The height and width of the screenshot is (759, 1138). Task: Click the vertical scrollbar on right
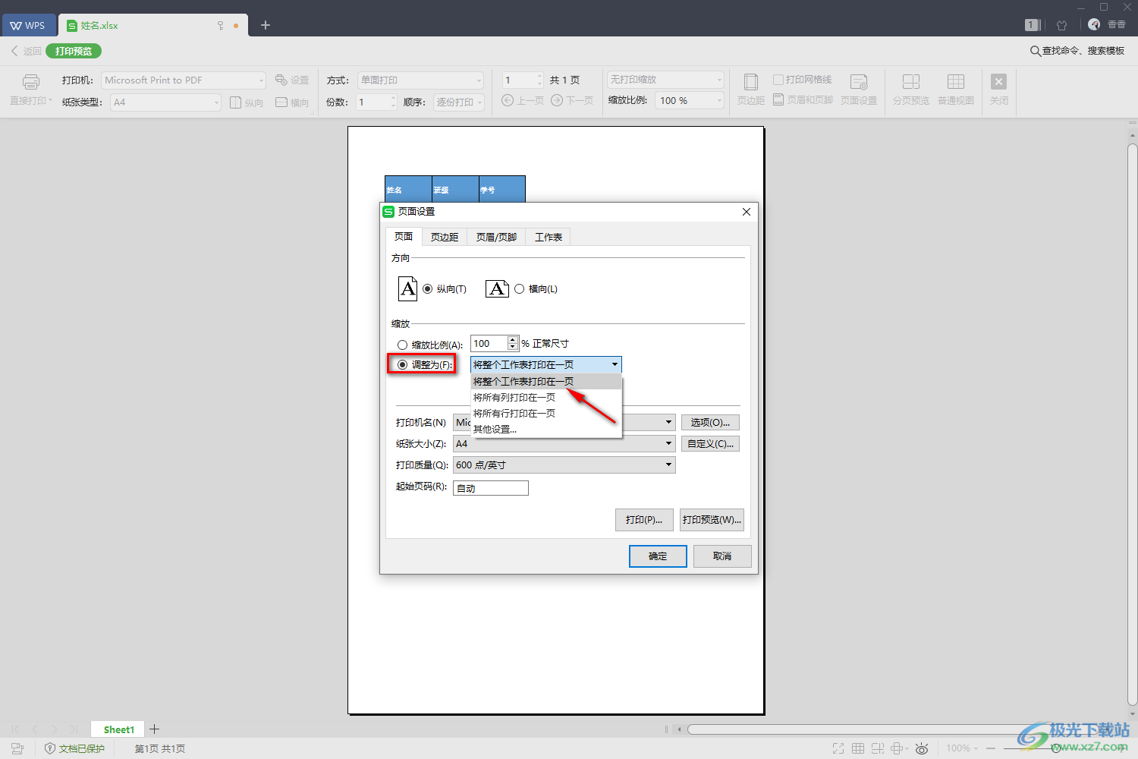[1132, 425]
